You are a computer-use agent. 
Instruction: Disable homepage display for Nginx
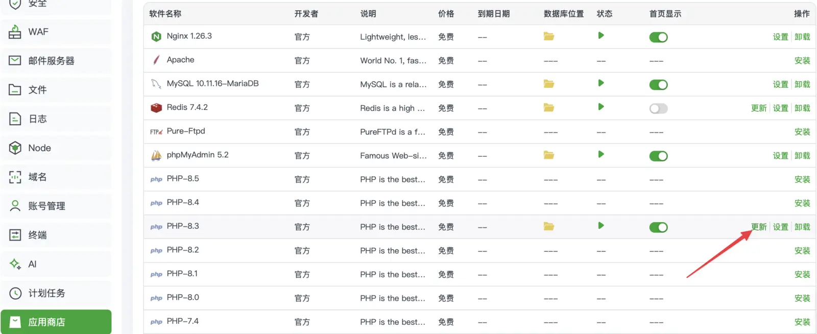(x=658, y=37)
